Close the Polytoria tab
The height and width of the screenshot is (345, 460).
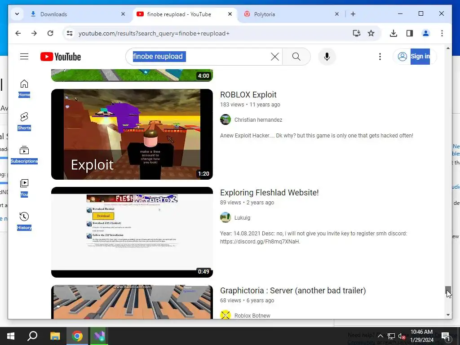[337, 14]
